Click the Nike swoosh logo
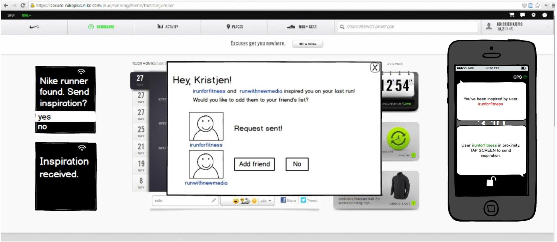This screenshot has width=557, height=242. tap(34, 27)
